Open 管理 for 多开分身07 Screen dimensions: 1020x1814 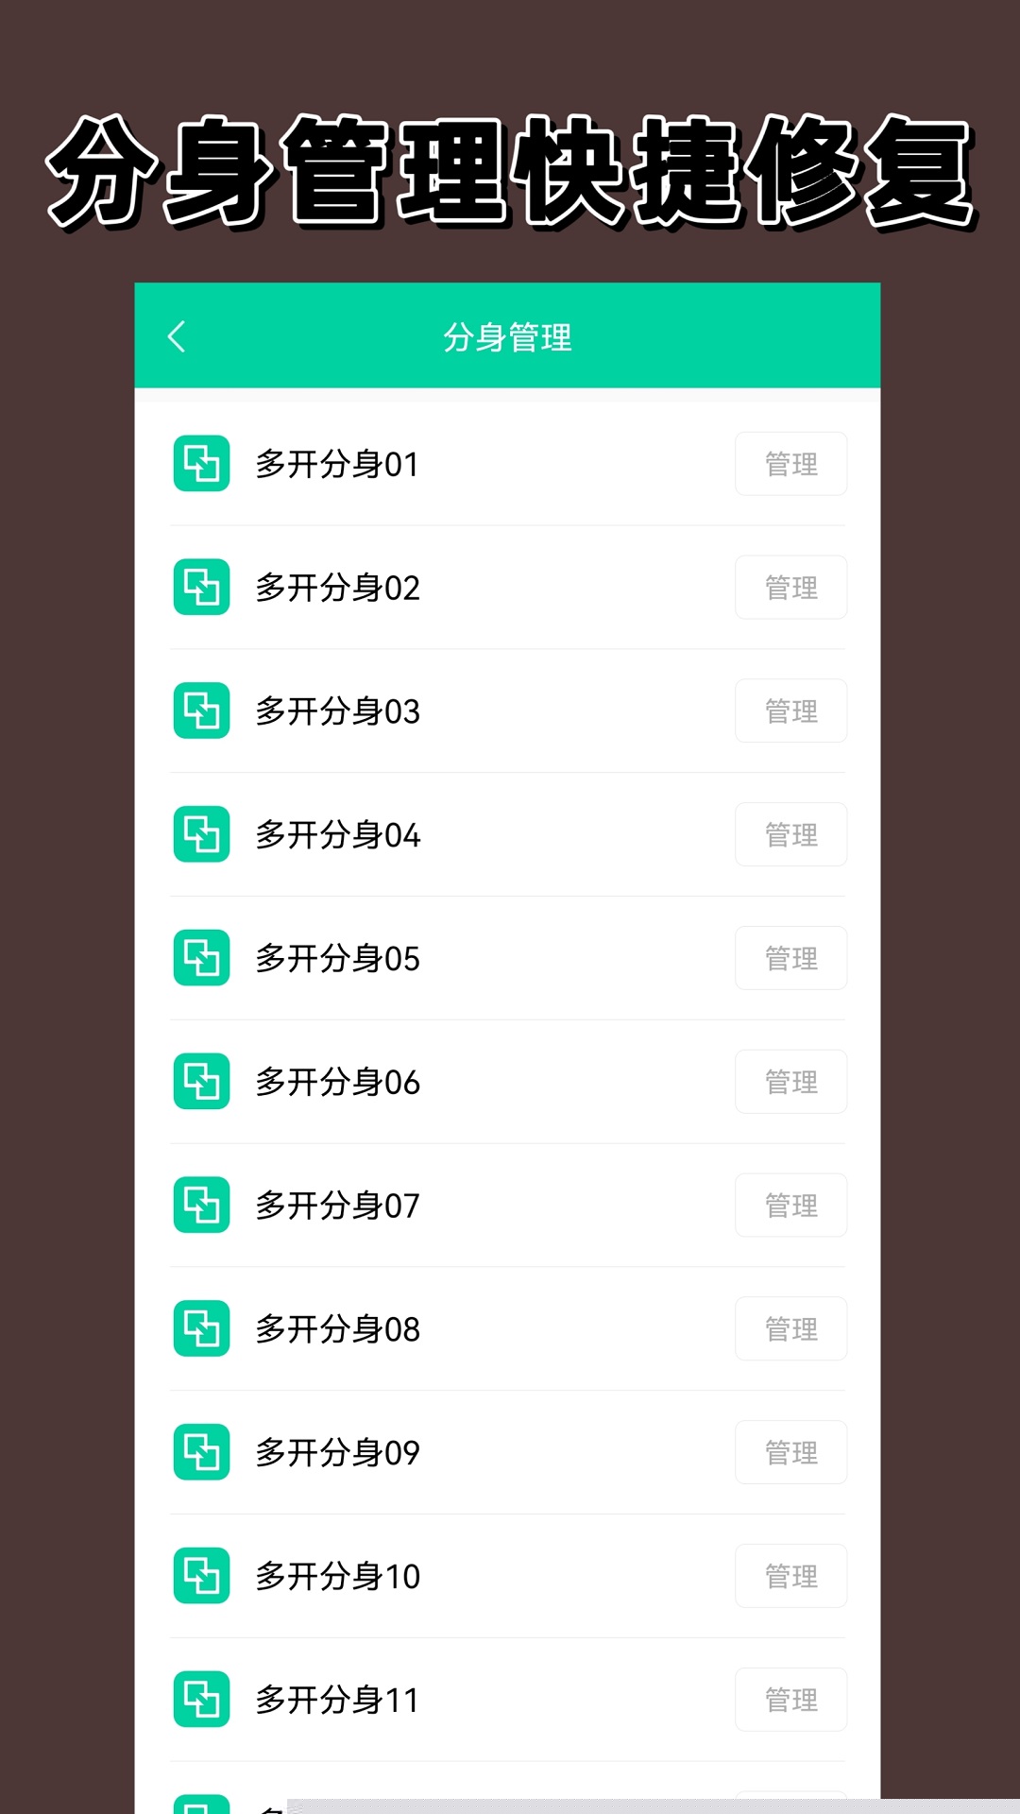(790, 1206)
